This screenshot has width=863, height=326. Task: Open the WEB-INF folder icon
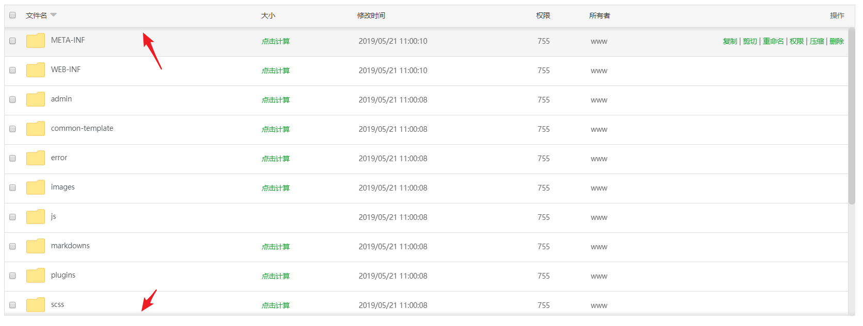click(35, 70)
